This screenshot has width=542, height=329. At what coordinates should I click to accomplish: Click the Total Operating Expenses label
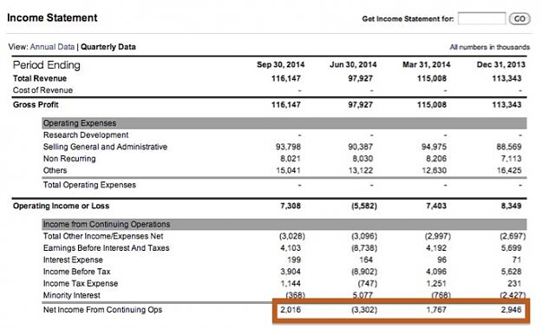(x=89, y=185)
